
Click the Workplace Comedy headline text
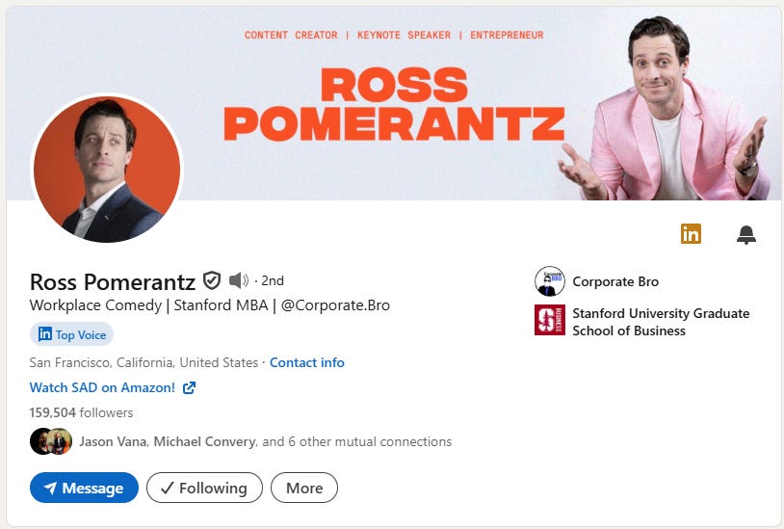[210, 305]
